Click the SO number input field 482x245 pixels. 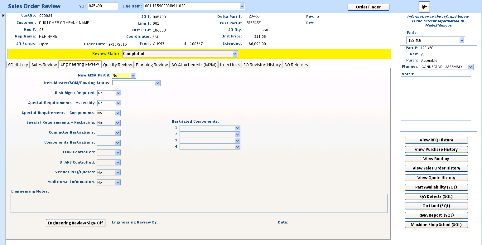pos(103,6)
